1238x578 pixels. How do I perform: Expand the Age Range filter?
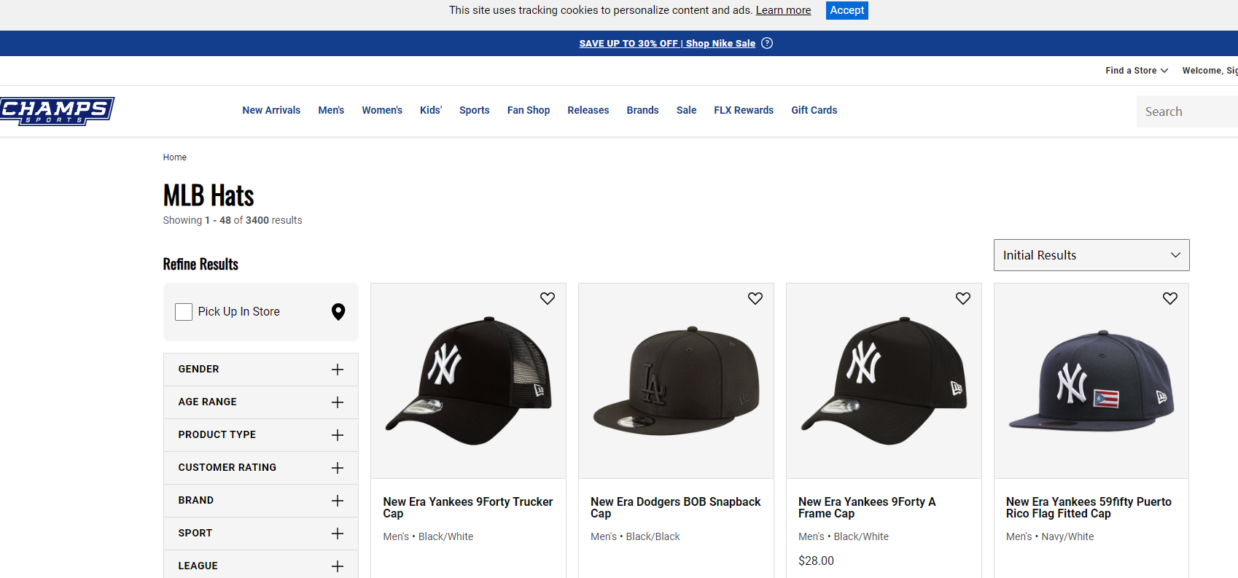click(261, 402)
